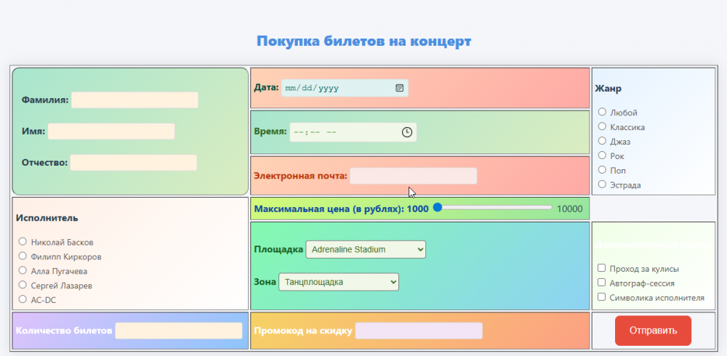
Task: Click the Электронная почта email field
Action: (413, 176)
